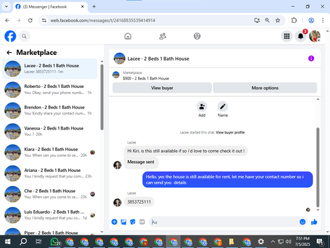The height and width of the screenshot is (248, 330).
Task: Click the More options button
Action: coord(265,88)
